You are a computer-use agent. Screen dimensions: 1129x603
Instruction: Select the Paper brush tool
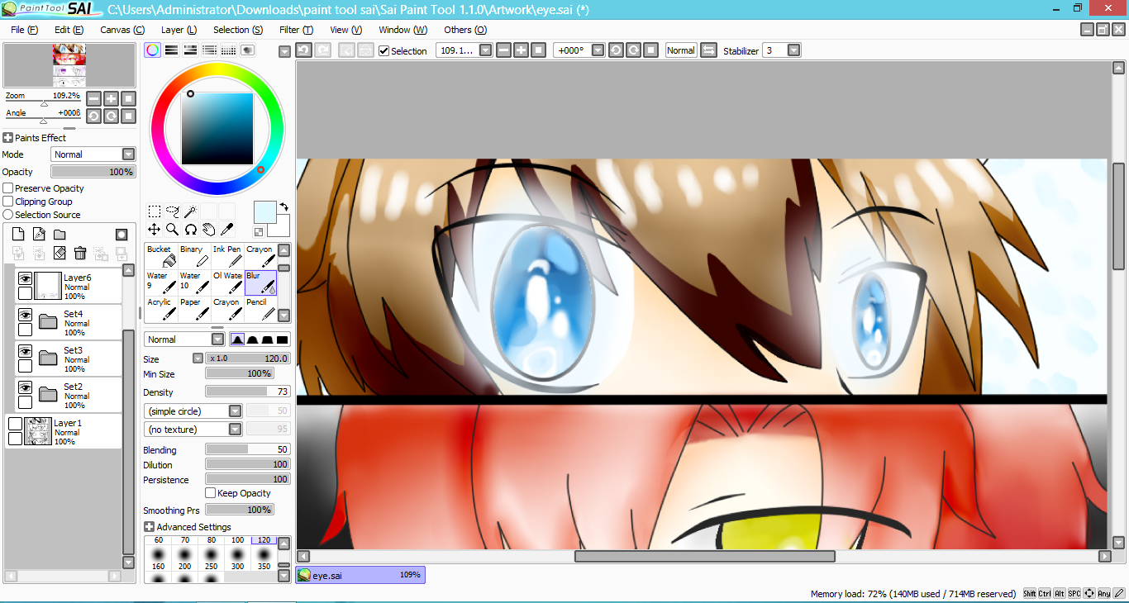click(194, 309)
